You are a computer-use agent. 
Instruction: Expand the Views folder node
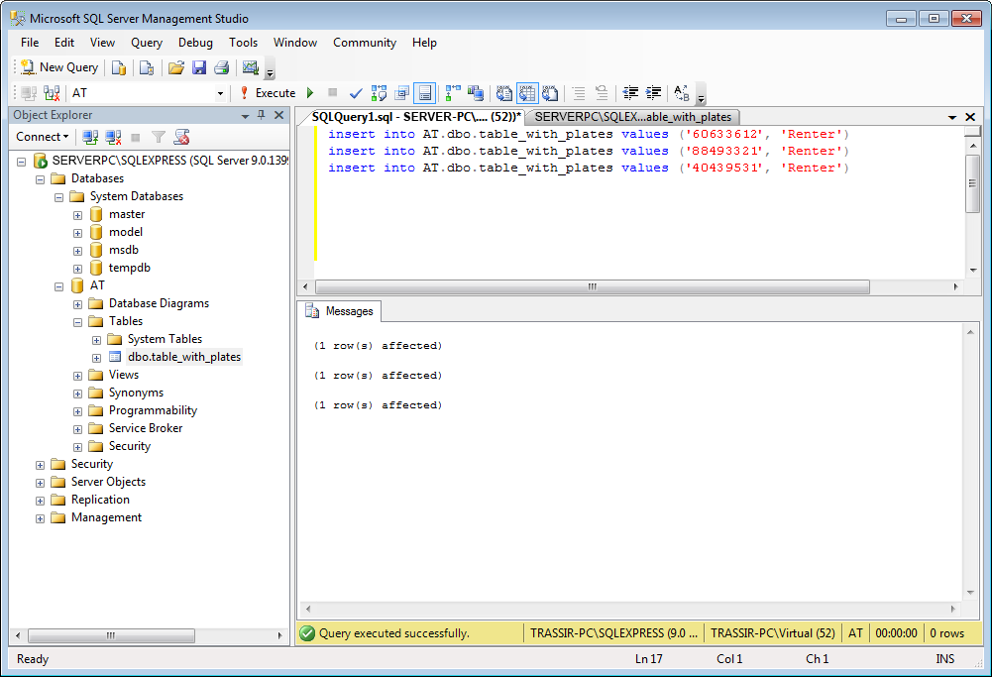[77, 375]
